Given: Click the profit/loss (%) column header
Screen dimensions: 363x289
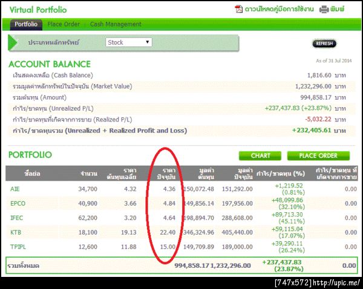Looking at the screenshot, I should click(x=281, y=174).
